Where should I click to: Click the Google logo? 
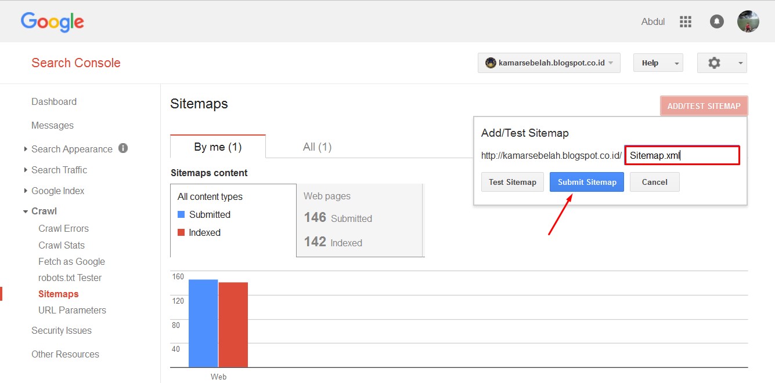click(52, 22)
